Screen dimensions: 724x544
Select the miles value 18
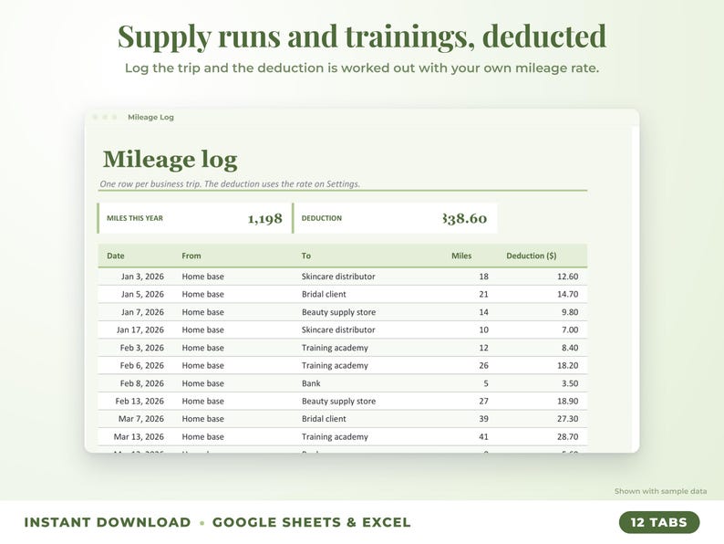(483, 277)
